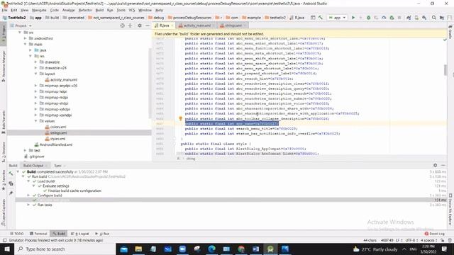This screenshot has width=454, height=255.
Task: Open Search Everywhere magnifier icon
Action: [433, 18]
